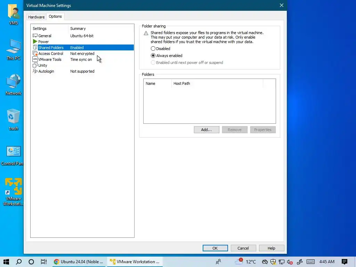Click the folder sharing warning triangle icon
356x267 pixels.
point(146,33)
